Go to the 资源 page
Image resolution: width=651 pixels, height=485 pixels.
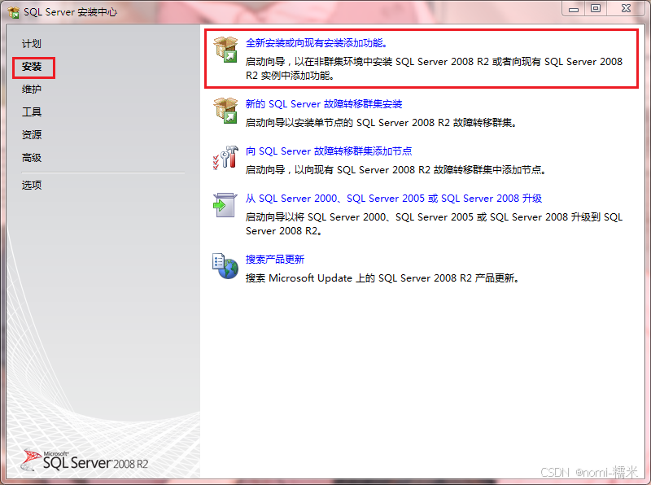click(32, 135)
